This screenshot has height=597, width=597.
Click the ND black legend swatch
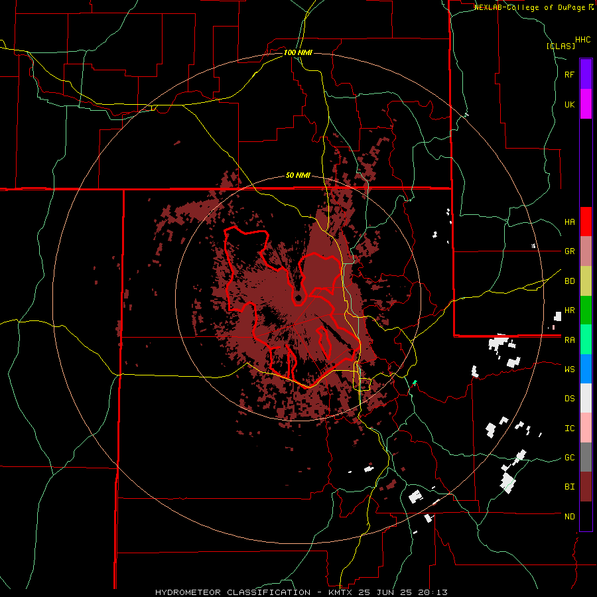point(586,516)
